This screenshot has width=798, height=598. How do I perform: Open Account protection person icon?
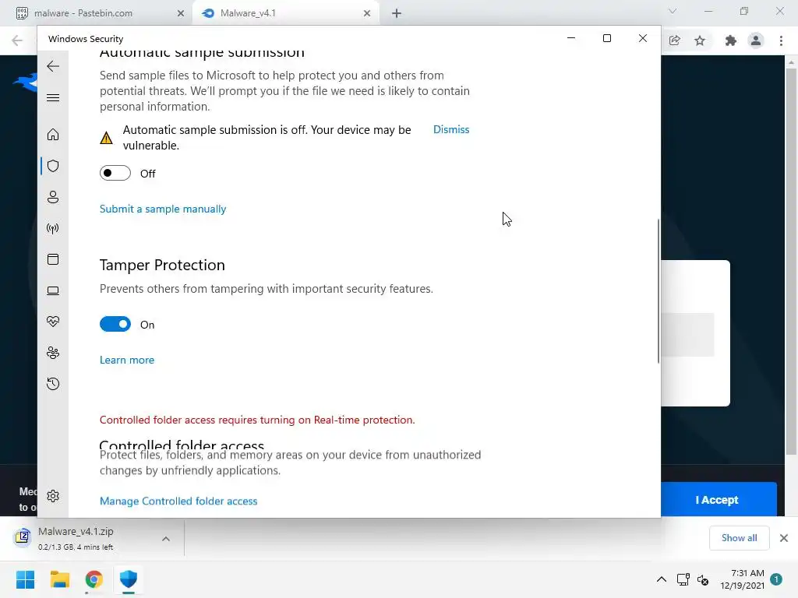click(53, 197)
